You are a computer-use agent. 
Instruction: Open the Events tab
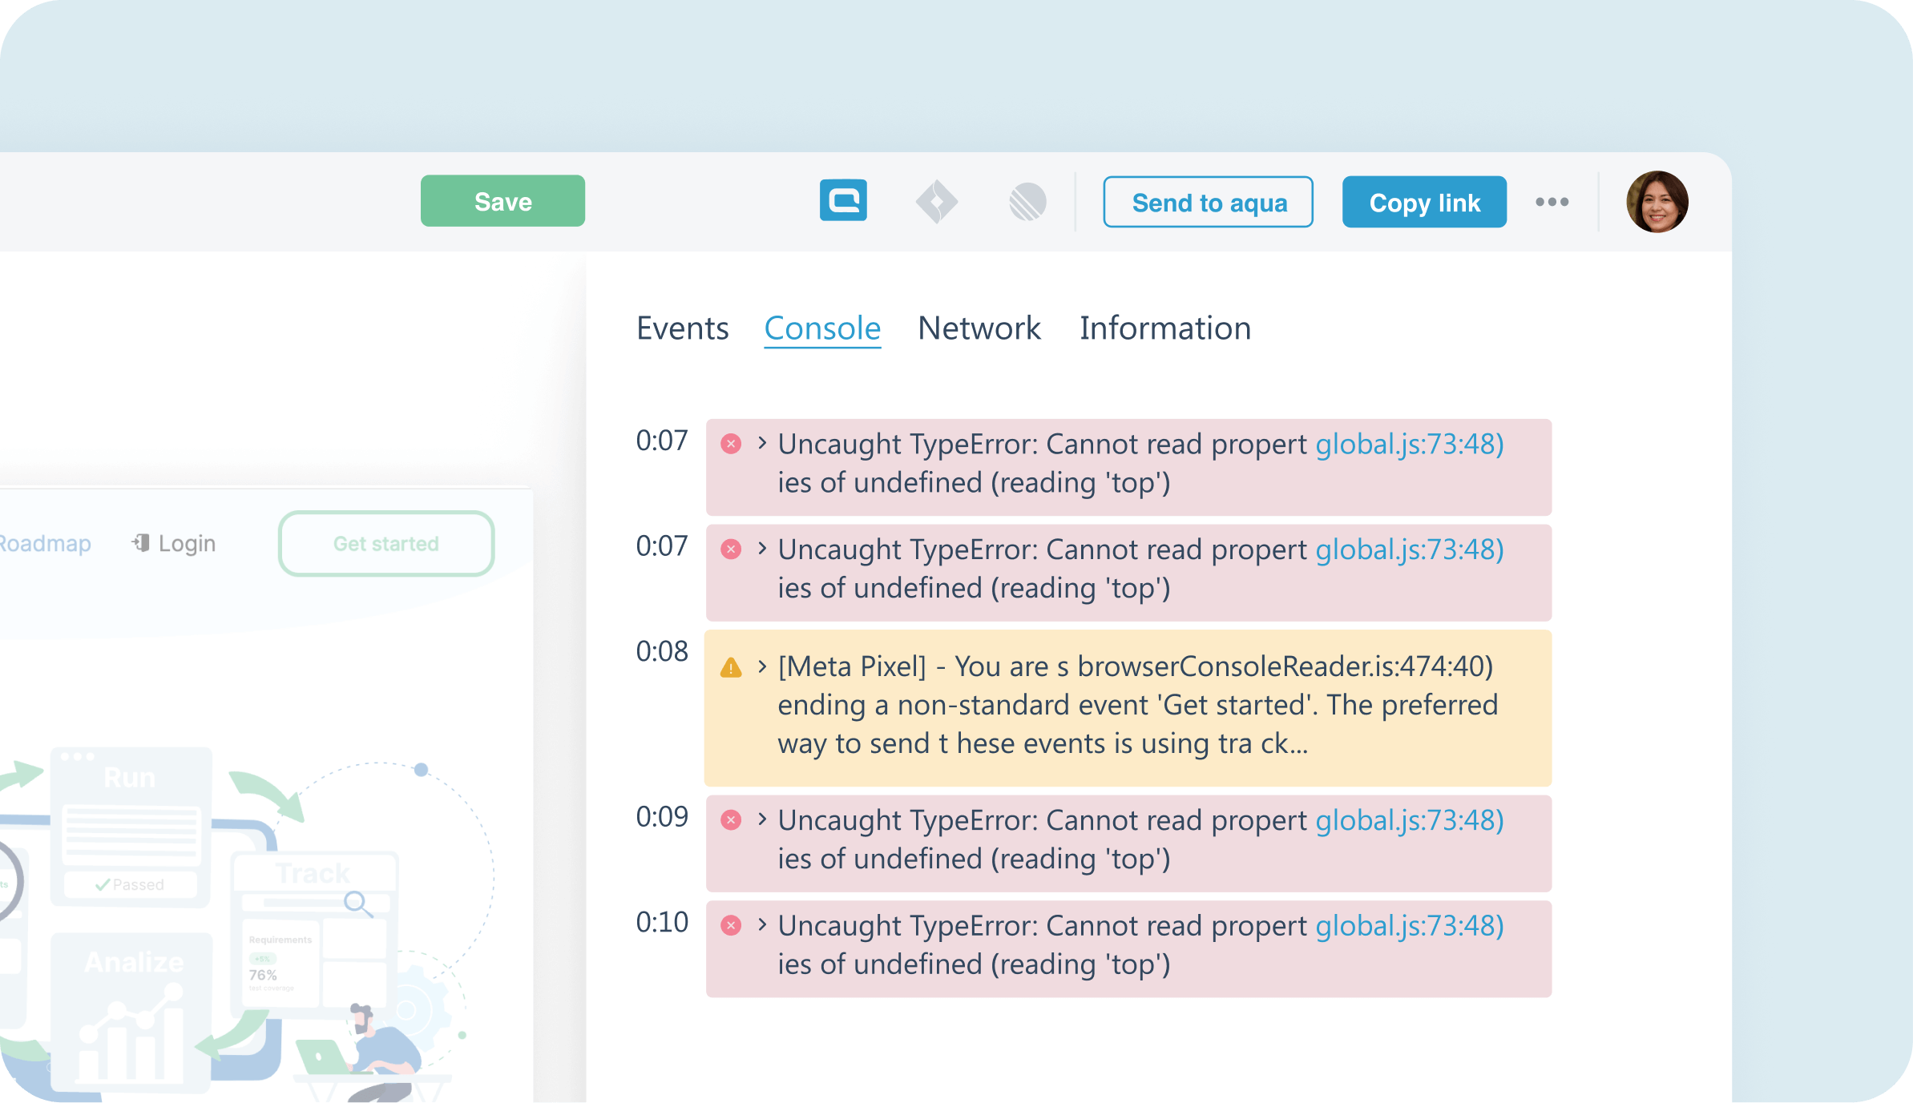tap(682, 328)
